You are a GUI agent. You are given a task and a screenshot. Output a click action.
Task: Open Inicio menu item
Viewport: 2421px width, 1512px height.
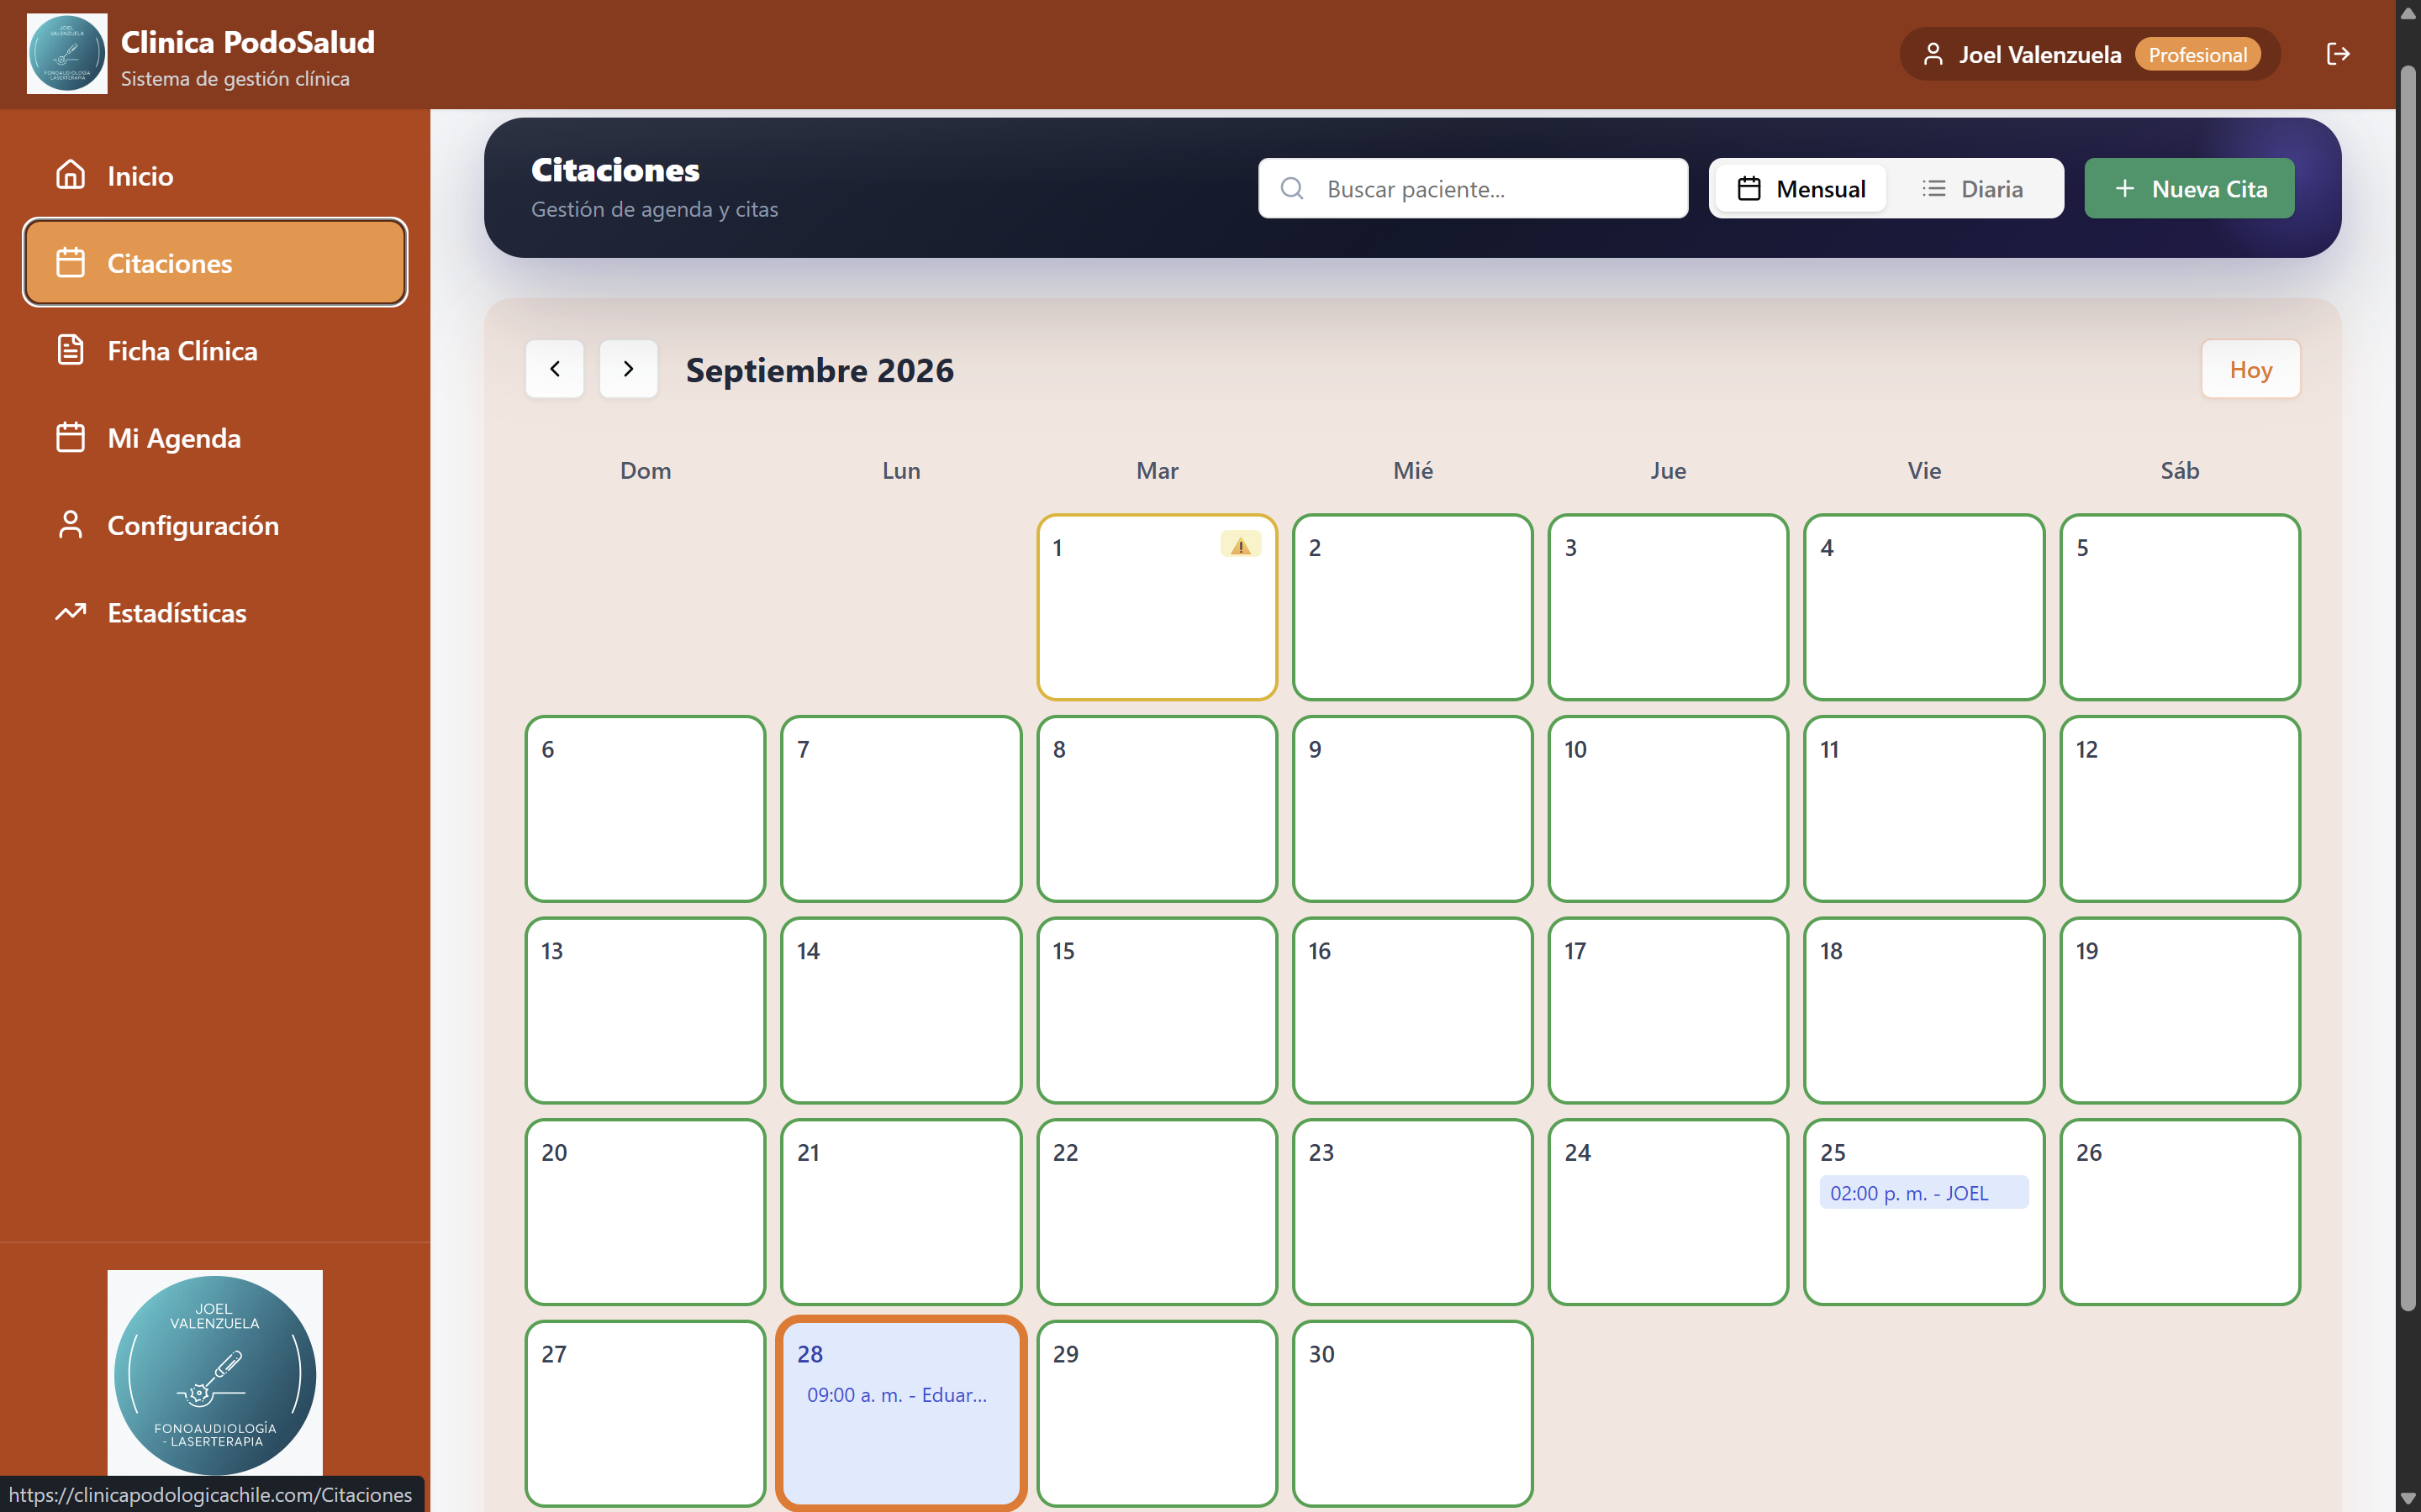click(215, 175)
